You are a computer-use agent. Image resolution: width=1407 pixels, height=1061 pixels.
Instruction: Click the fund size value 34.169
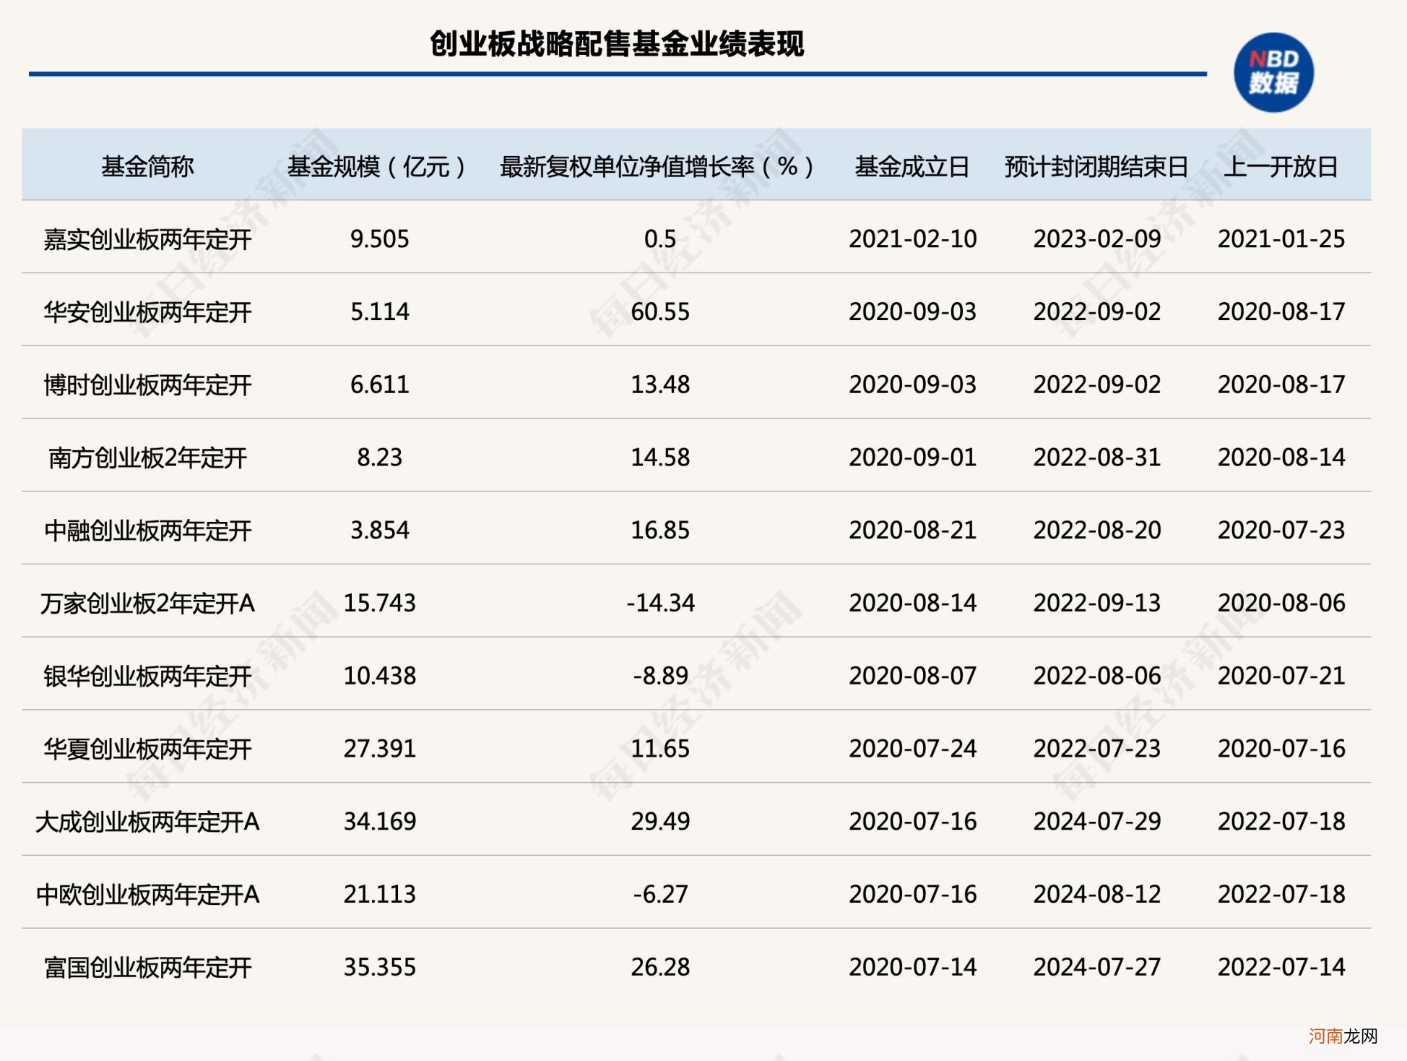pos(379,822)
